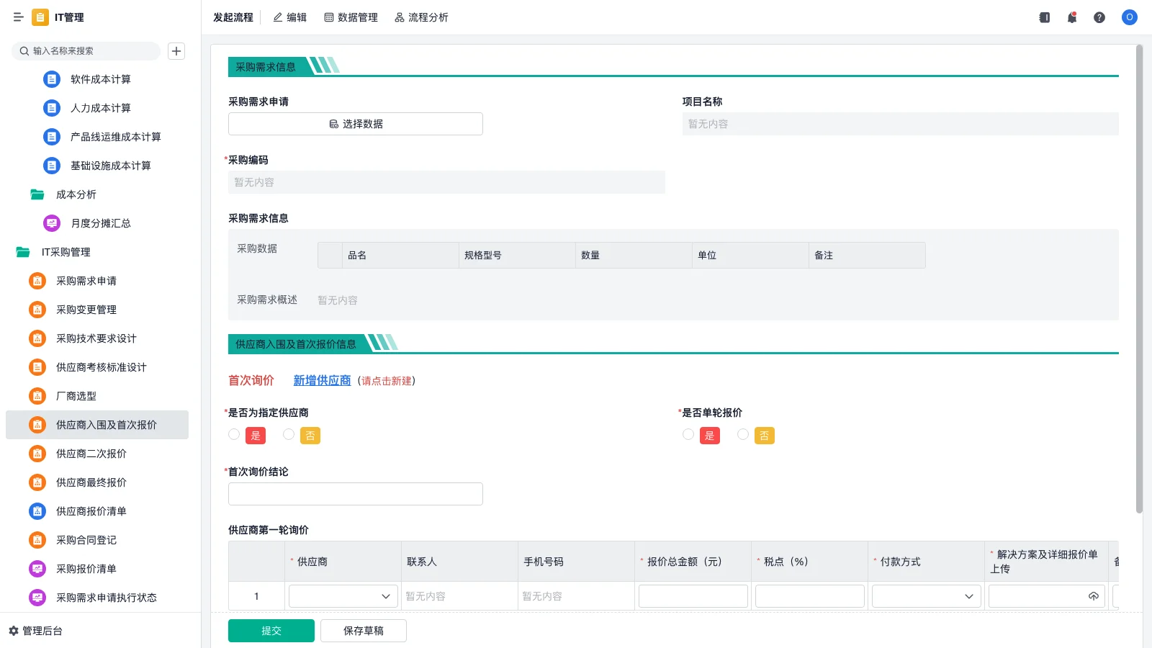This screenshot has width=1152, height=648.
Task: Click the 管理后台 gear icon
Action: pos(12,631)
